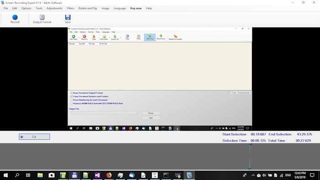Click the Full File Path column header in the preview
This screenshot has height=180, width=320.
(103, 44)
